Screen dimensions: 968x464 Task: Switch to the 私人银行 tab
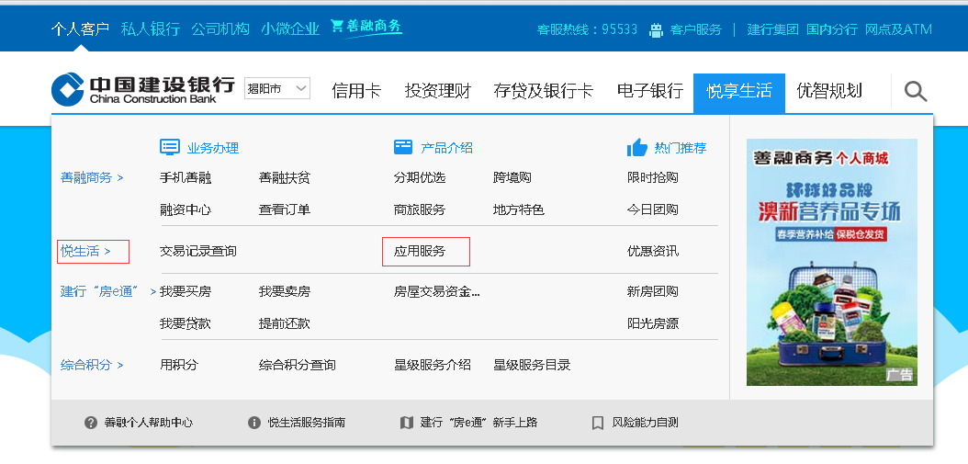(151, 28)
